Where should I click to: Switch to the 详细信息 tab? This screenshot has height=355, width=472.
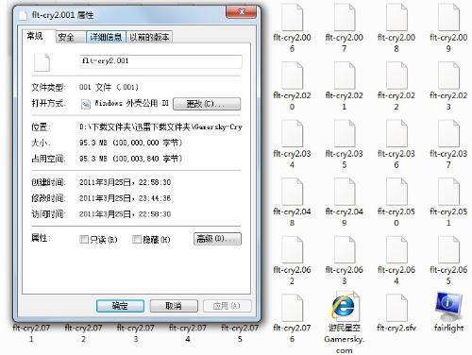106,37
